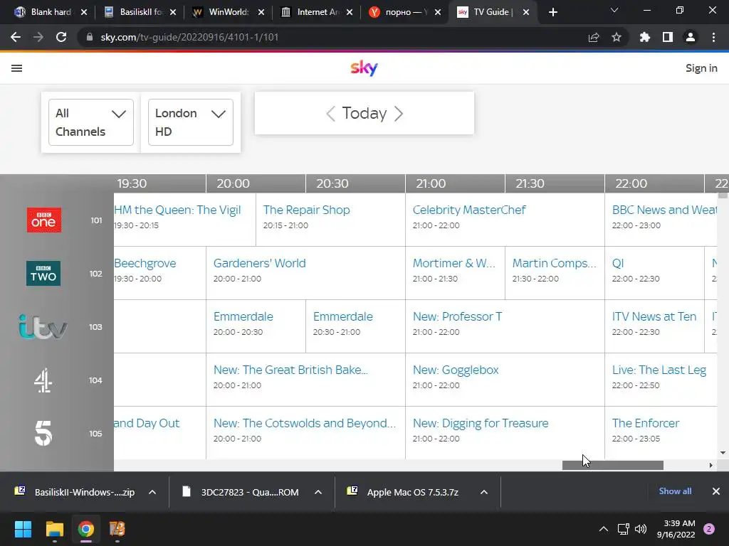The height and width of the screenshot is (546, 729).
Task: Select the ITV channel logo
Action: 43,327
